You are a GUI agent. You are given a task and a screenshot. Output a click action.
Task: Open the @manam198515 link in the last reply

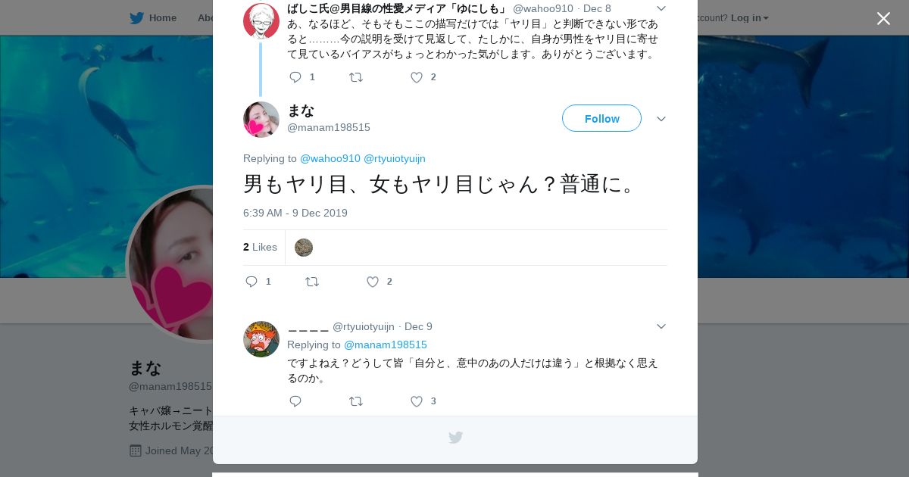pos(386,344)
